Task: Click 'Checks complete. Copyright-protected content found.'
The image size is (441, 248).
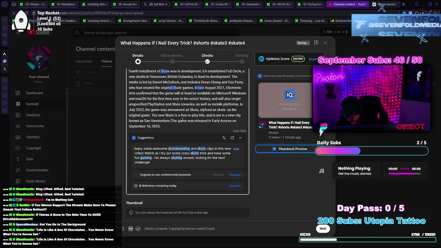Action: coord(180,229)
